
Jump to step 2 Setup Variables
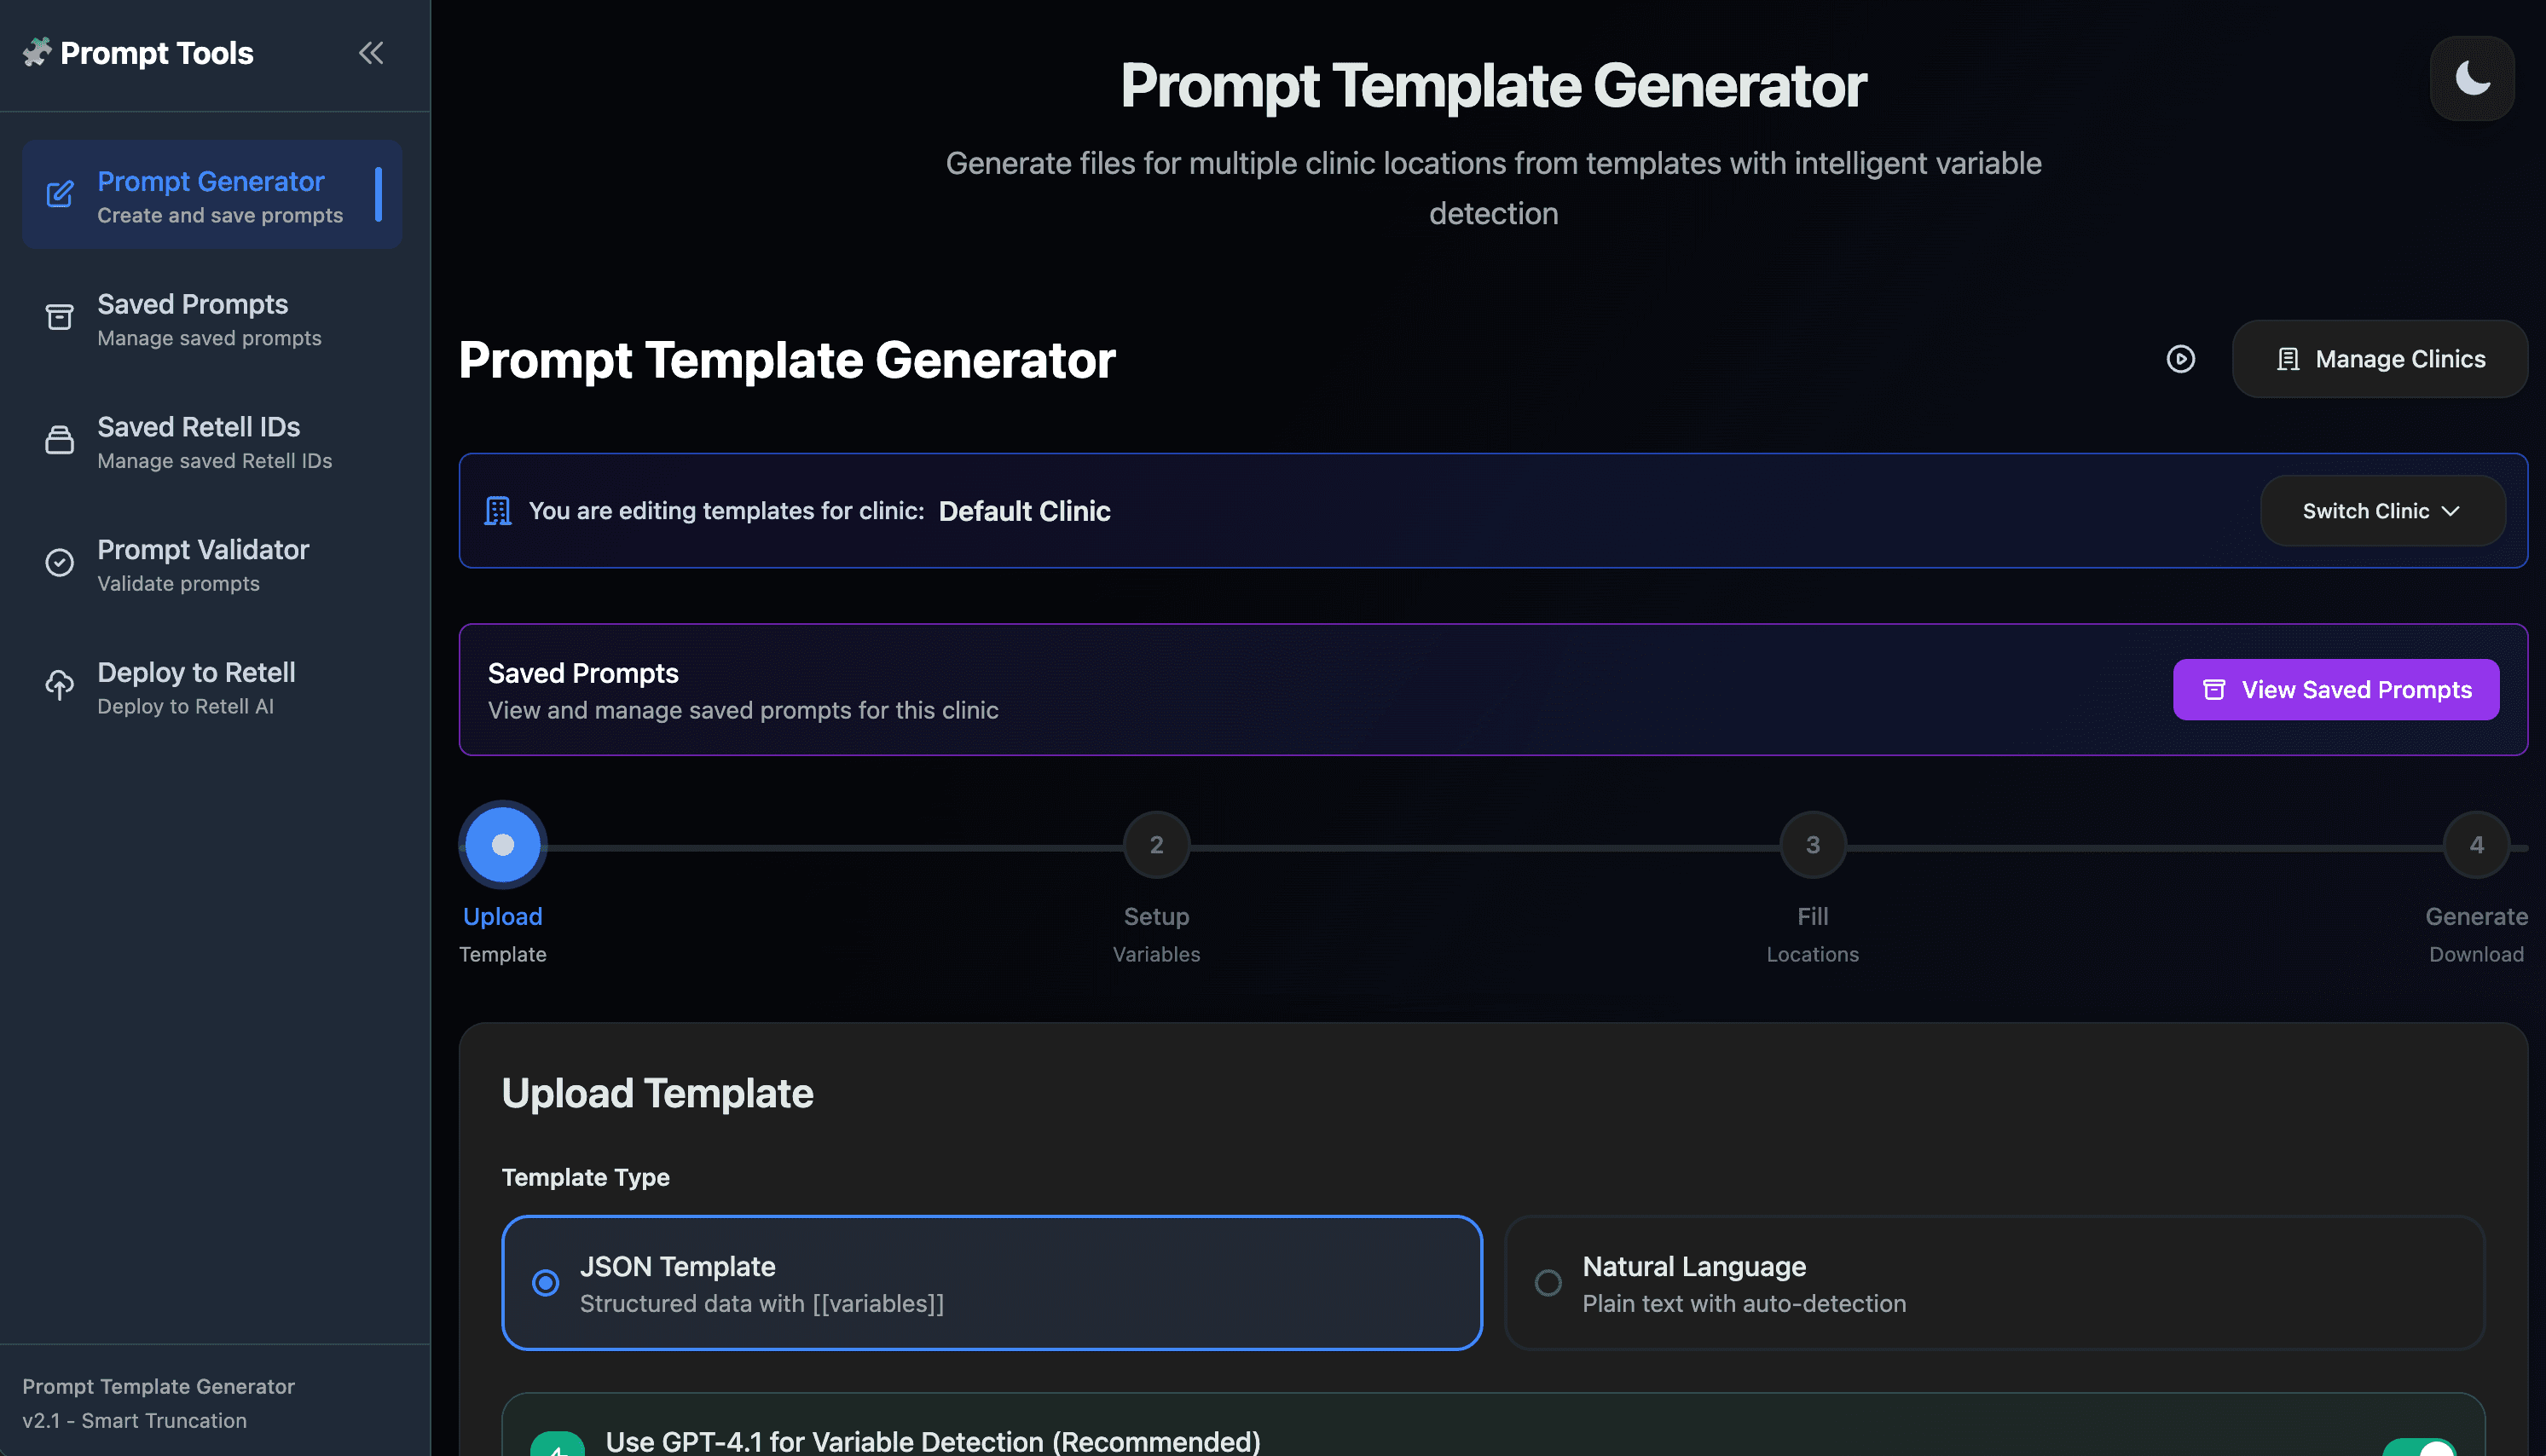point(1156,845)
